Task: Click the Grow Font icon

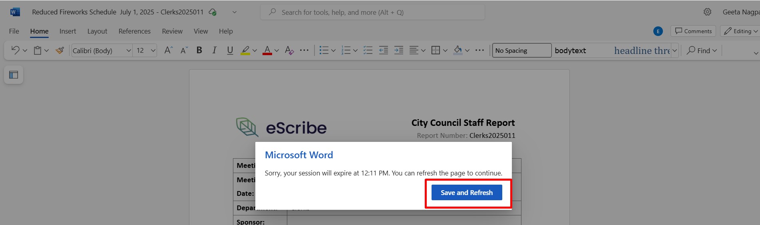Action: [x=168, y=50]
